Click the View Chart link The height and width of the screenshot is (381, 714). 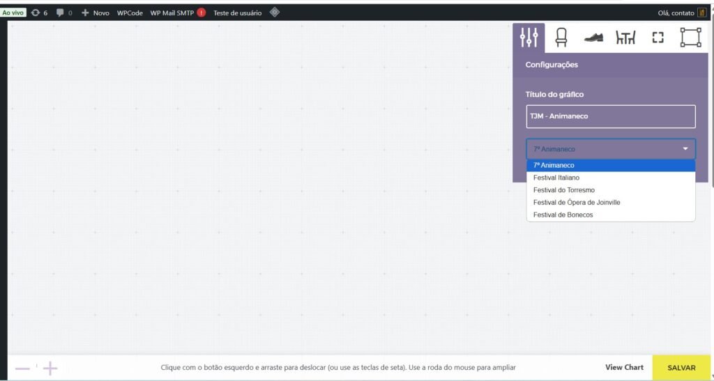coord(624,367)
